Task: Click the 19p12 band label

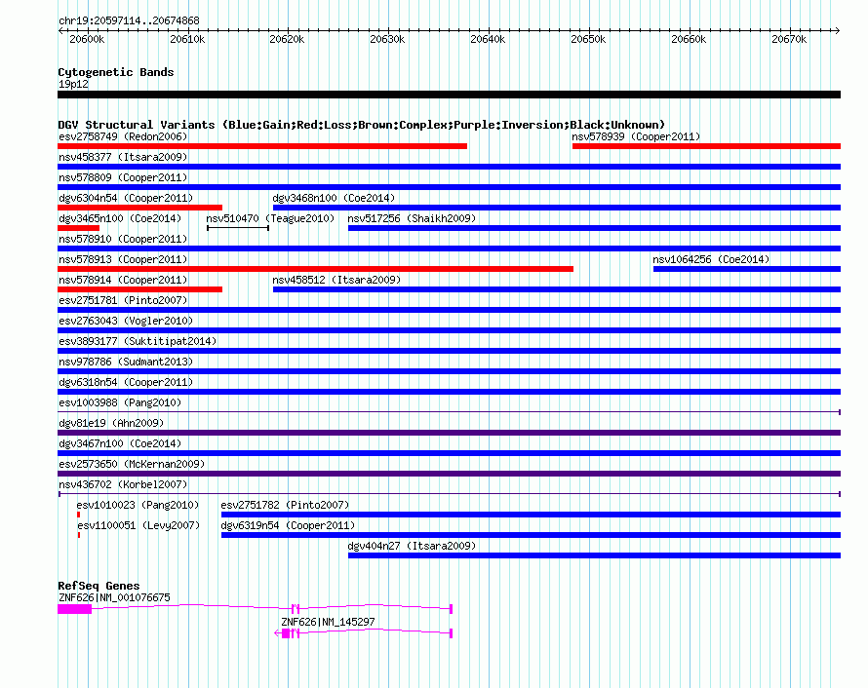Action: [x=73, y=84]
